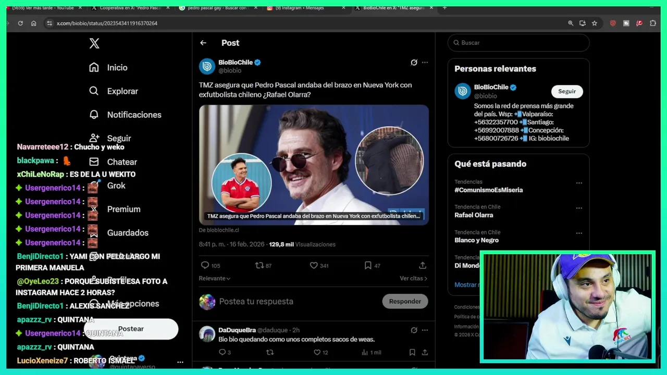Viewport: 667px width, 375px height.
Task: Open DaDuqueBra's profile avatar
Action: (207, 334)
